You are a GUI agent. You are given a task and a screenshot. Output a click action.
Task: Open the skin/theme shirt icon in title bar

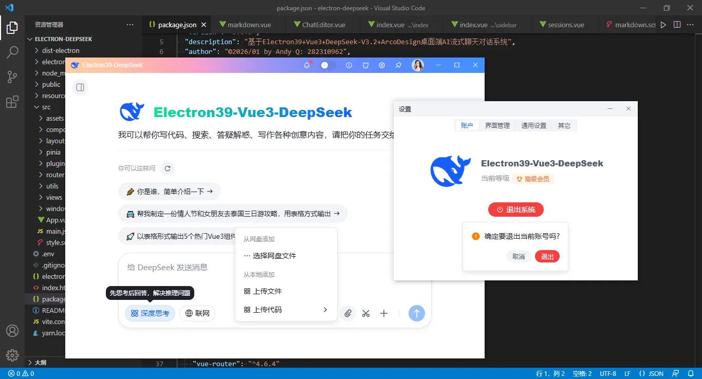pyautogui.click(x=366, y=65)
